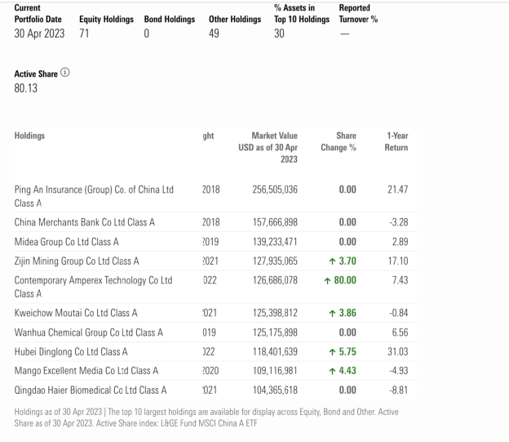Select market value 126,686,078
Screen dimensions: 509x442
pyautogui.click(x=275, y=280)
